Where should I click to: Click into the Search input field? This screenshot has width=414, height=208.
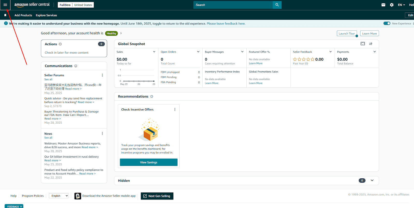click(233, 5)
